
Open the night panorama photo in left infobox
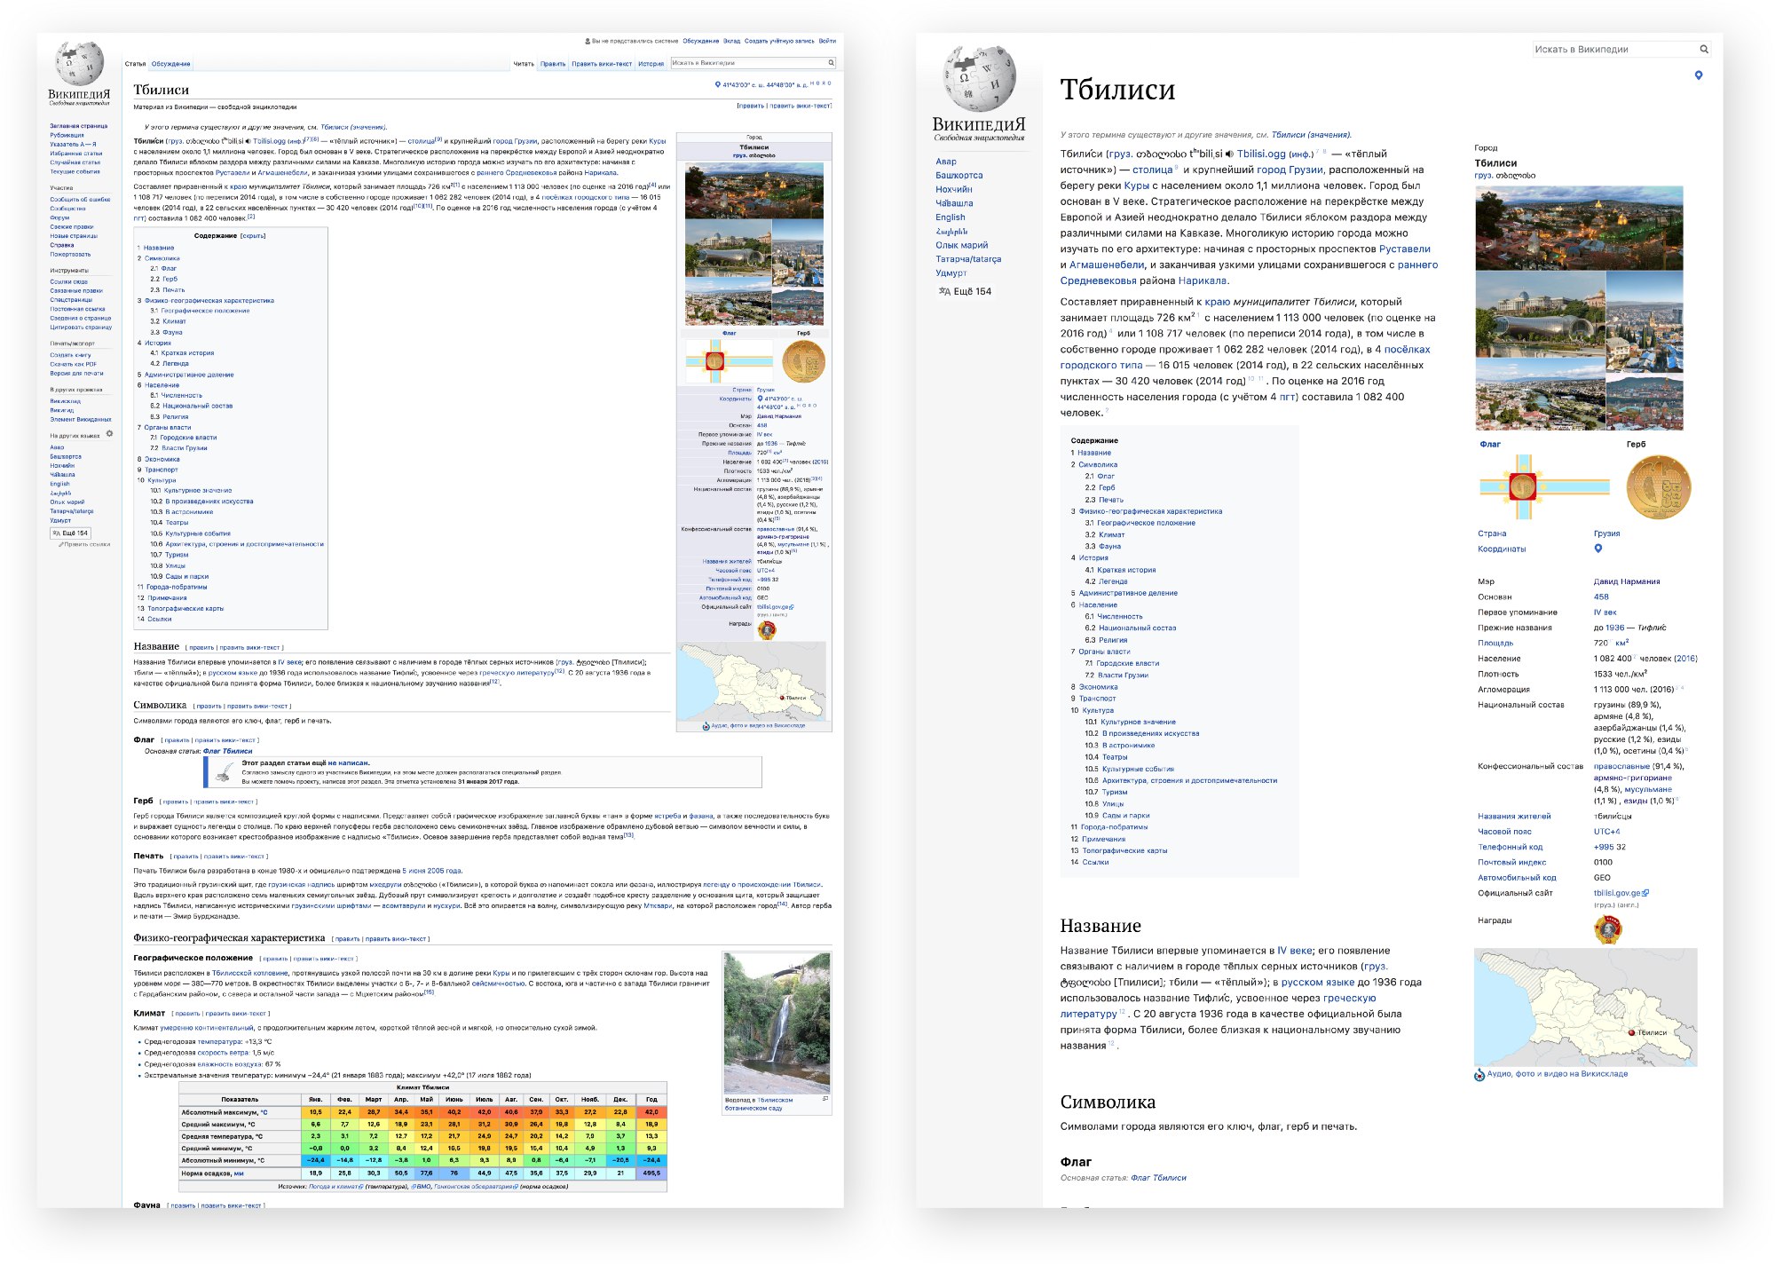click(754, 190)
